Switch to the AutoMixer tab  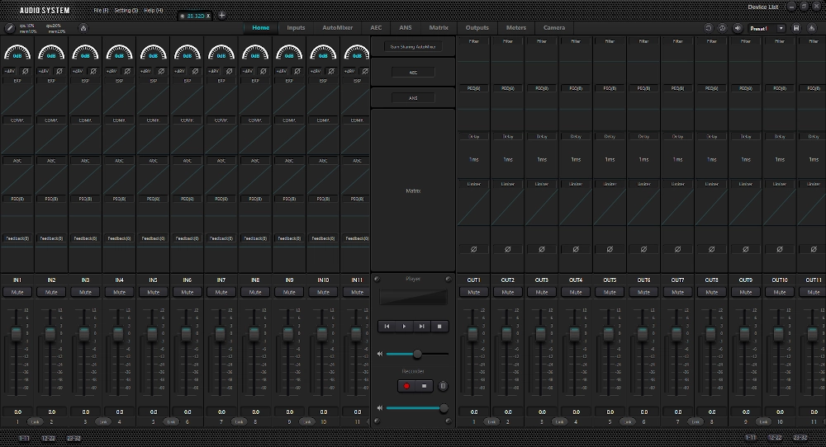point(337,28)
